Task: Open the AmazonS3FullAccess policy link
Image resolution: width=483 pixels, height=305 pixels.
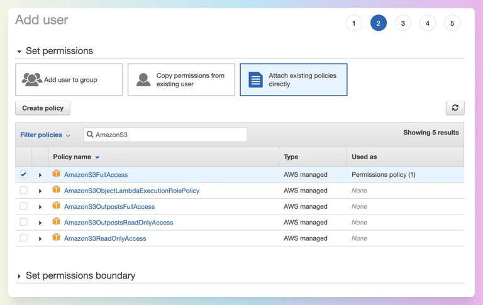Action: point(96,175)
